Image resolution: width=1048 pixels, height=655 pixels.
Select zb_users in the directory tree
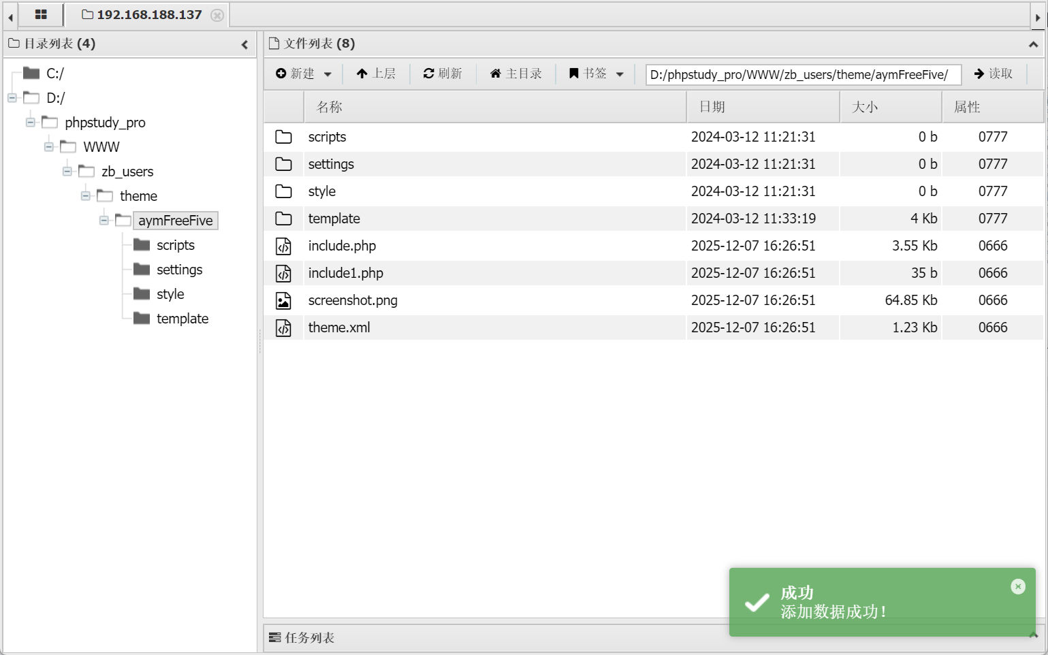[x=127, y=172]
